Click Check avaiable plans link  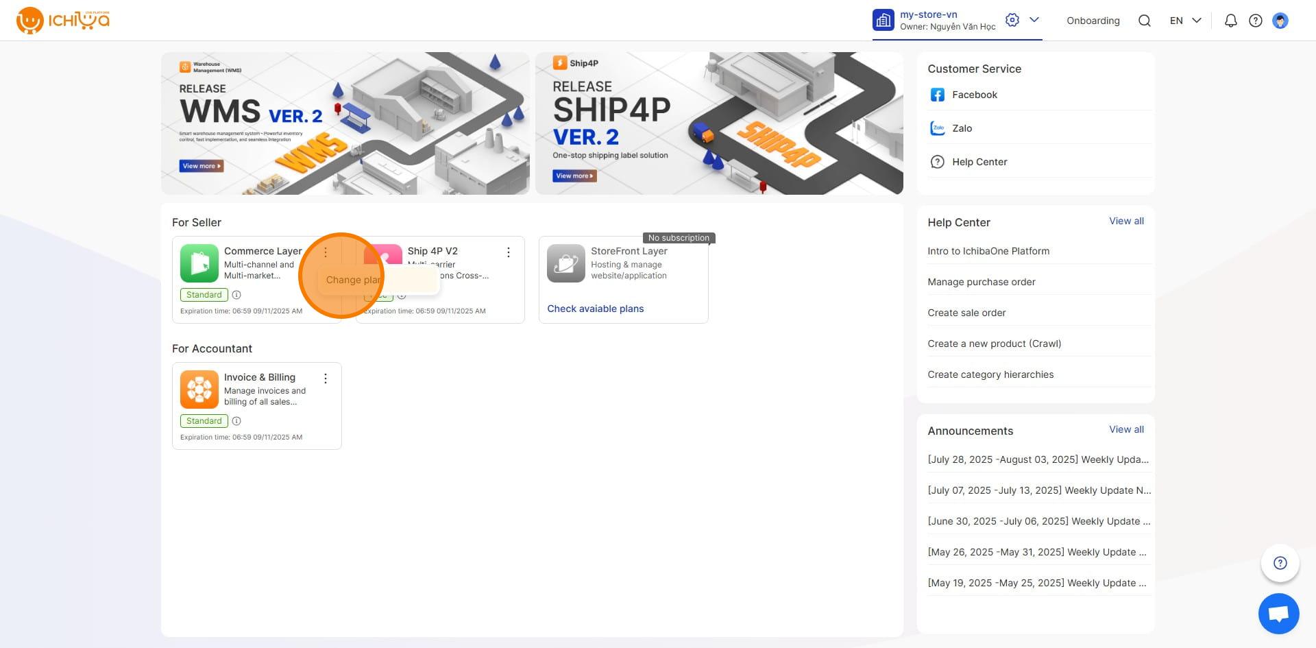596,309
